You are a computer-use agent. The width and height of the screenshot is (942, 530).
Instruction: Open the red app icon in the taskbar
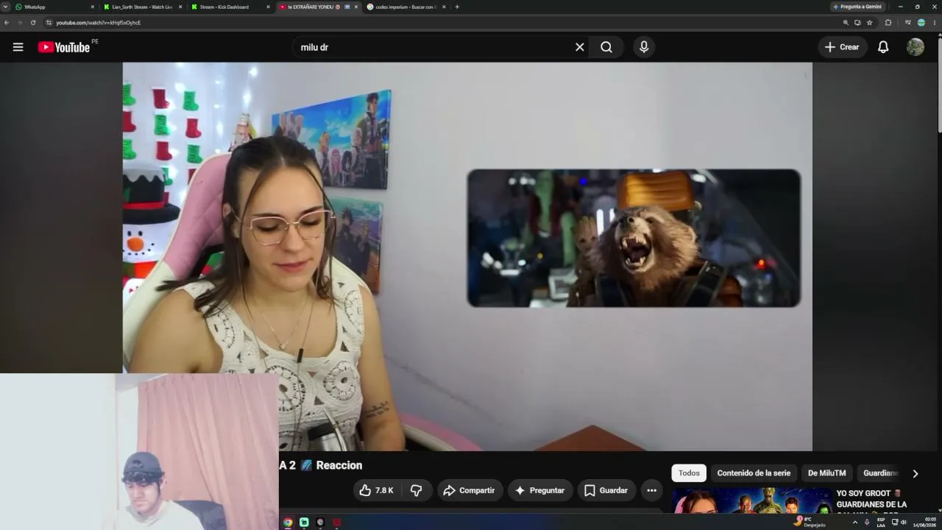pyautogui.click(x=336, y=523)
